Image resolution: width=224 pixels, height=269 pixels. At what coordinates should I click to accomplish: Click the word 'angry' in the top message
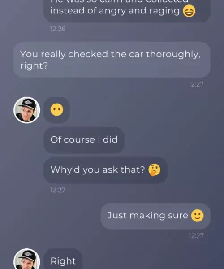coord(112,11)
